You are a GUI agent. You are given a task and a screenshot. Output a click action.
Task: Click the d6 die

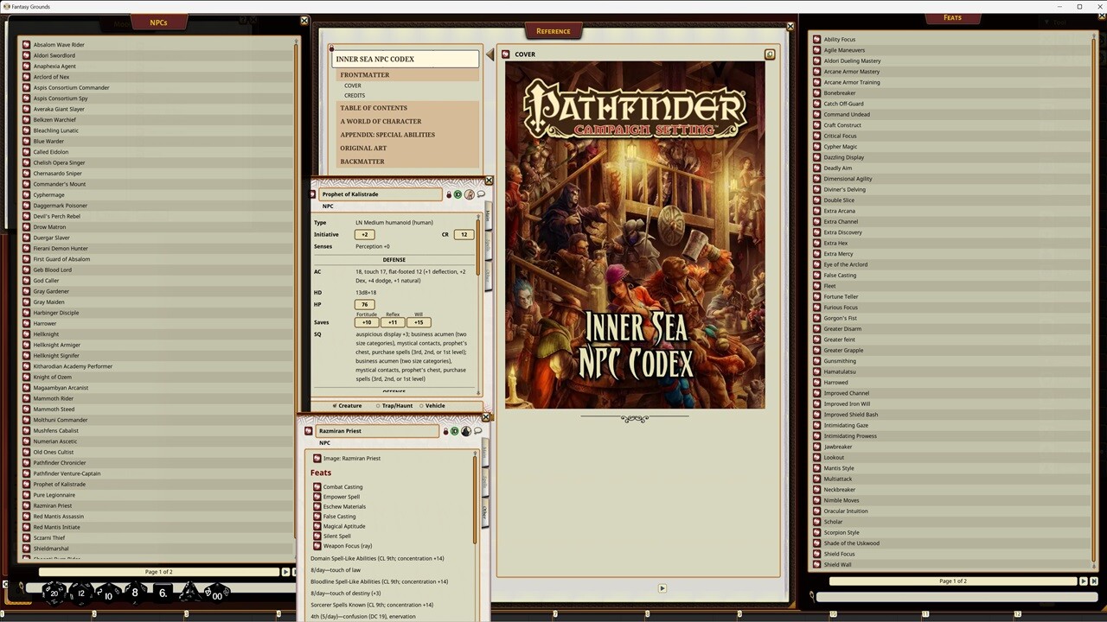pos(162,593)
